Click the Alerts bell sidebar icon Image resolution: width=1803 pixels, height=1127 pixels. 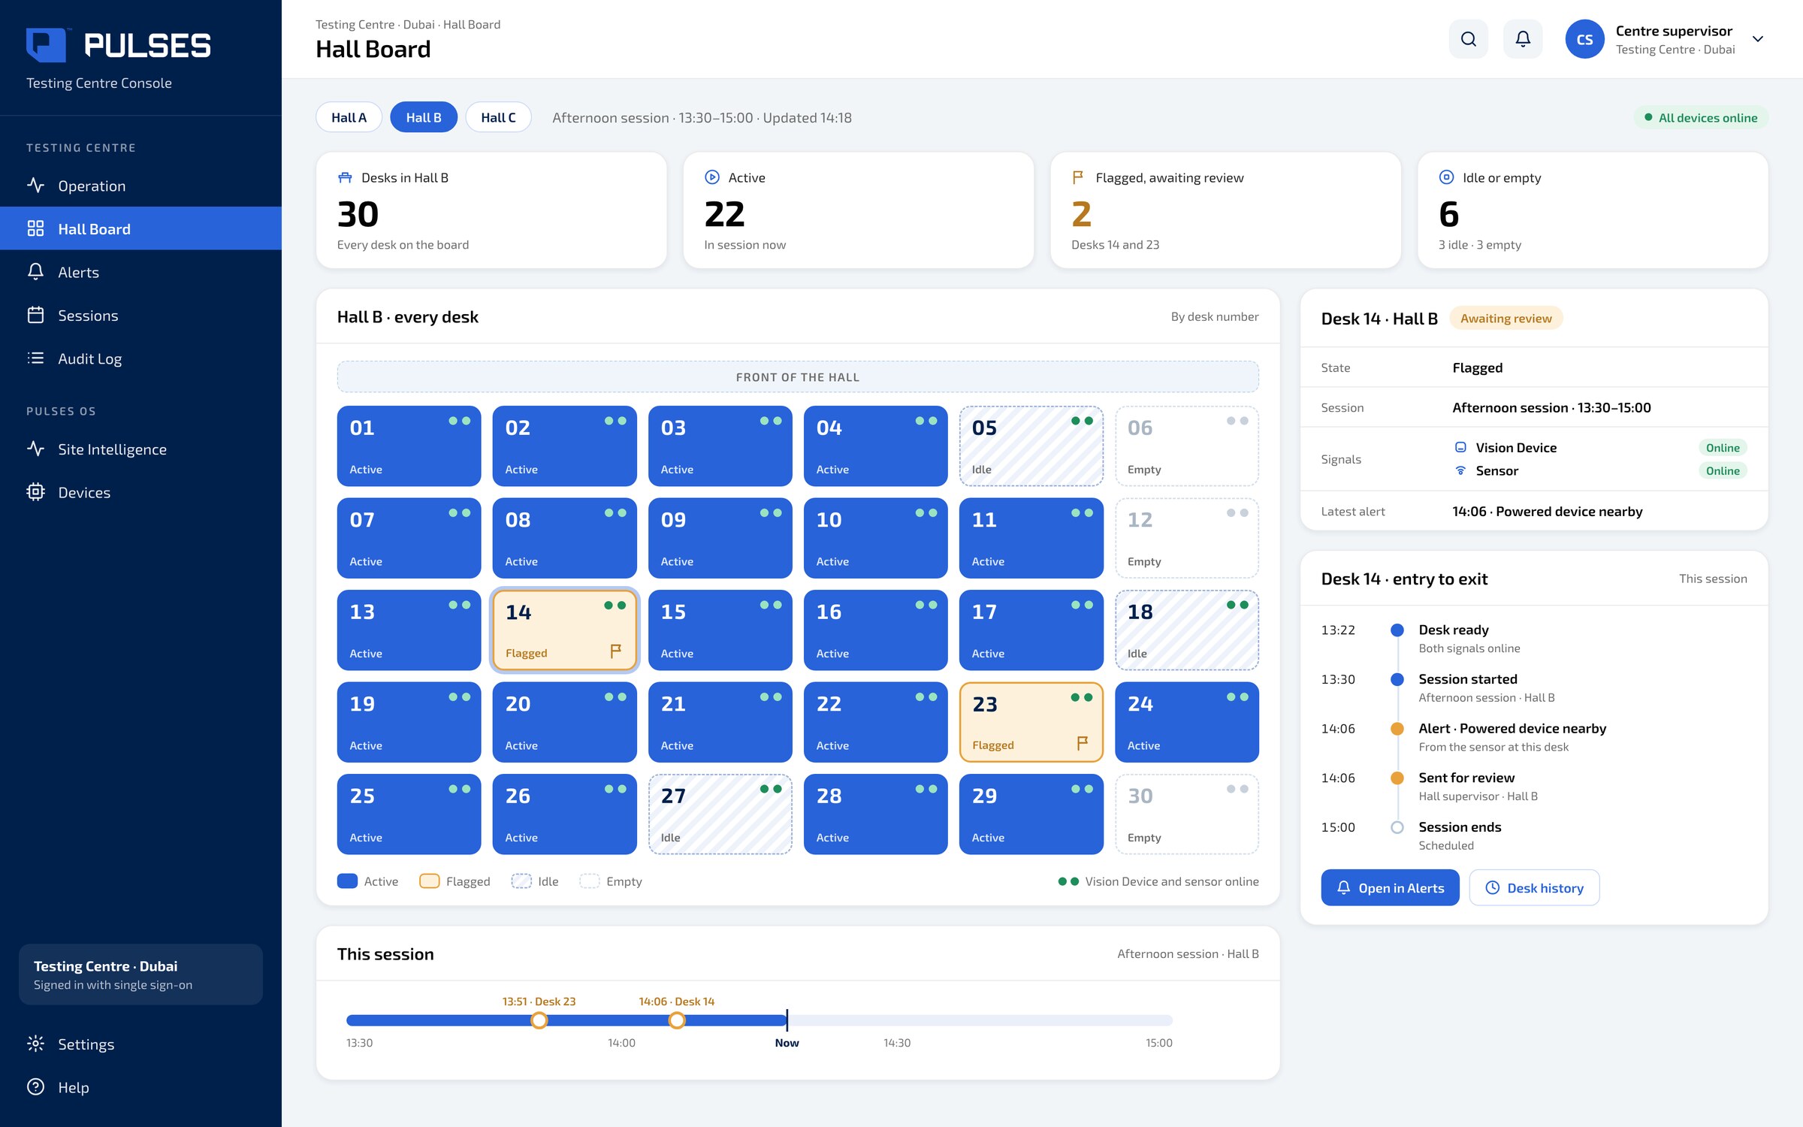point(35,272)
